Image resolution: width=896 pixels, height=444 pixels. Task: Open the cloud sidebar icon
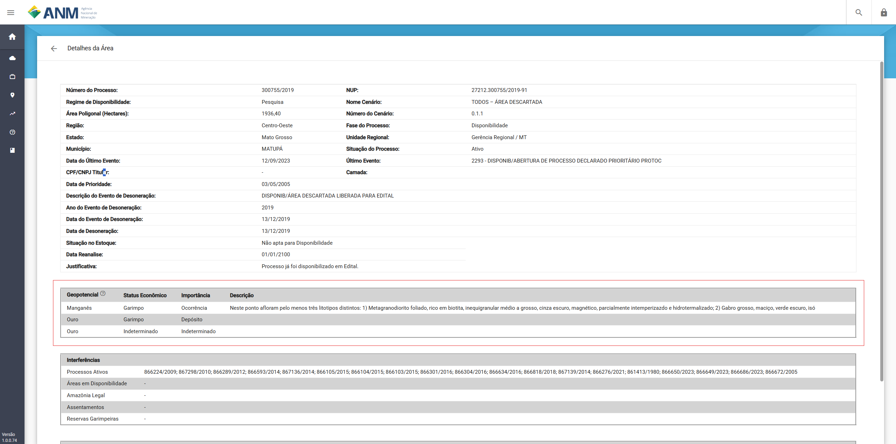coord(12,58)
